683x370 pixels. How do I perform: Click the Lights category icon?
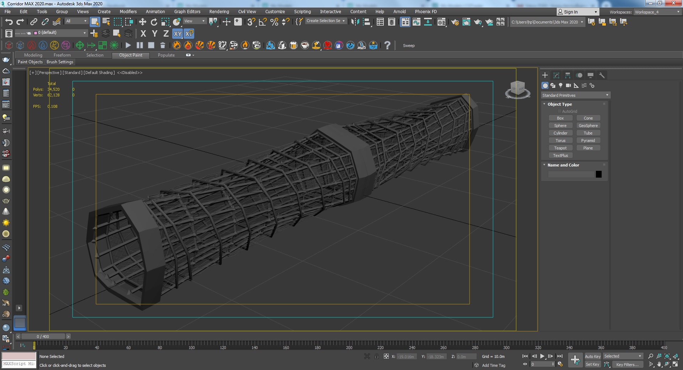pos(561,85)
